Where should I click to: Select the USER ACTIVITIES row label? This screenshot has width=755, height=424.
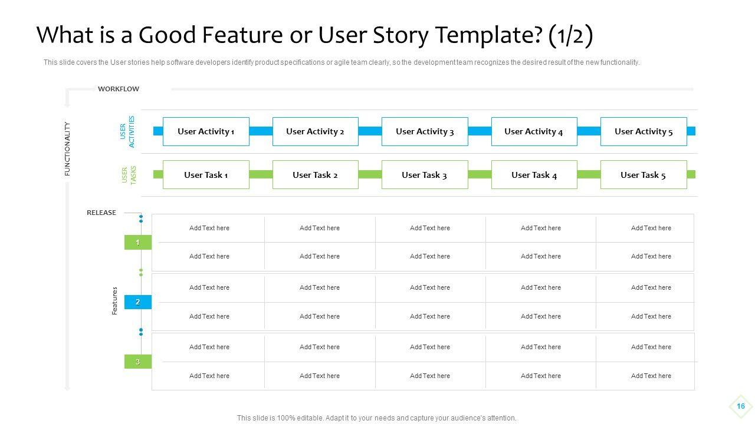pyautogui.click(x=127, y=131)
